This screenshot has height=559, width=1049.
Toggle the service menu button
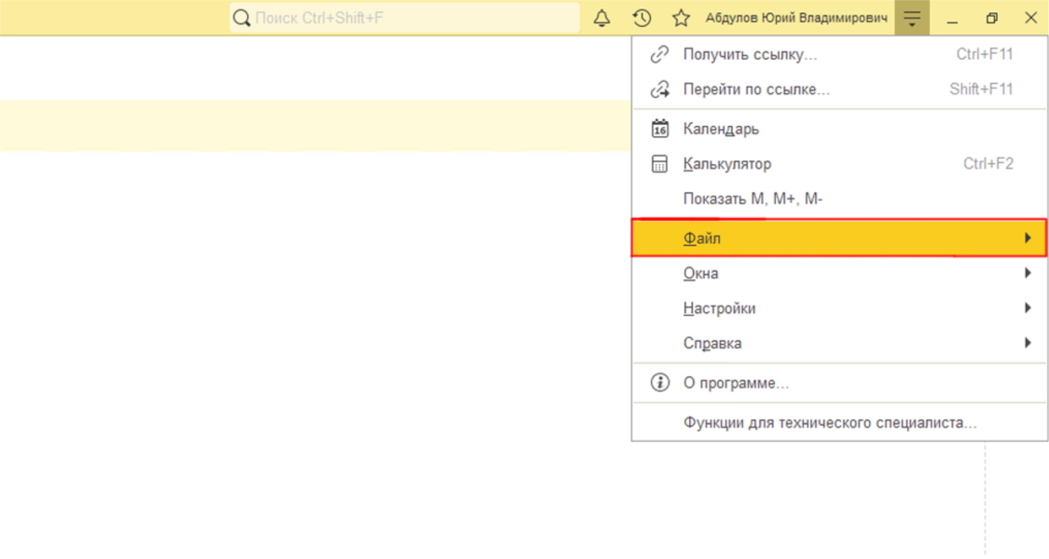912,18
